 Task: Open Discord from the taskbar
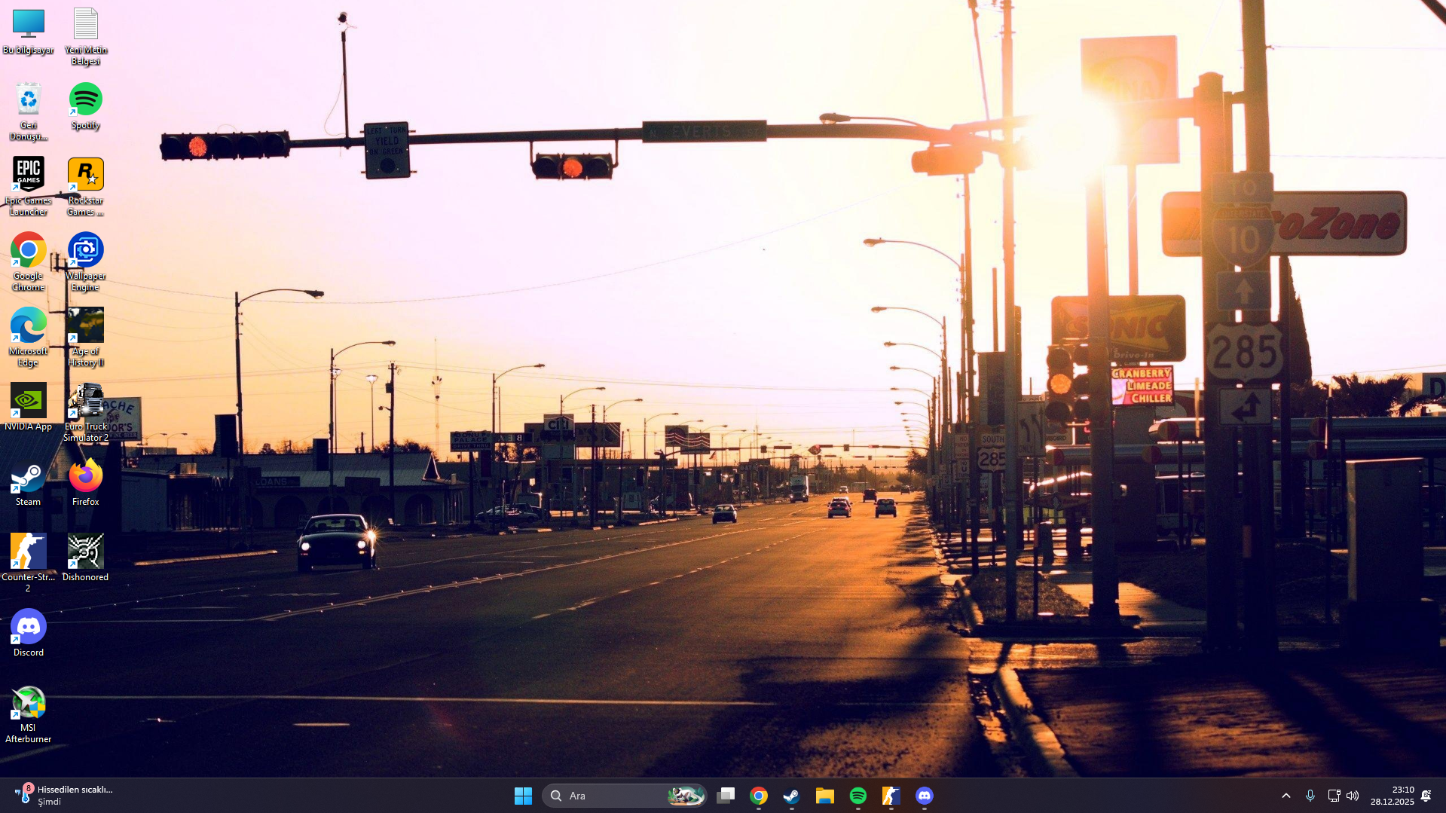925,796
